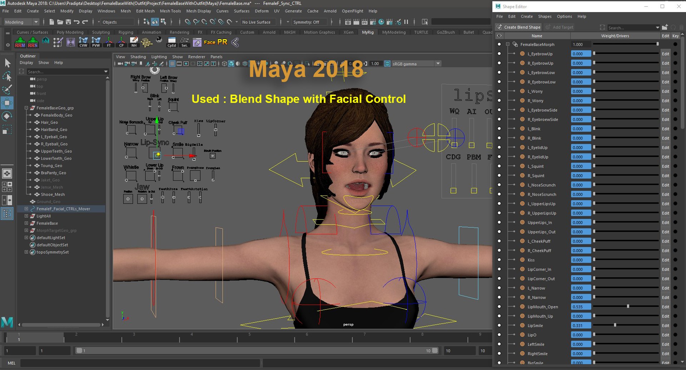Screen dimensions: 686x370
Task: Toggle visibility of Kiss target
Action: click(499, 260)
